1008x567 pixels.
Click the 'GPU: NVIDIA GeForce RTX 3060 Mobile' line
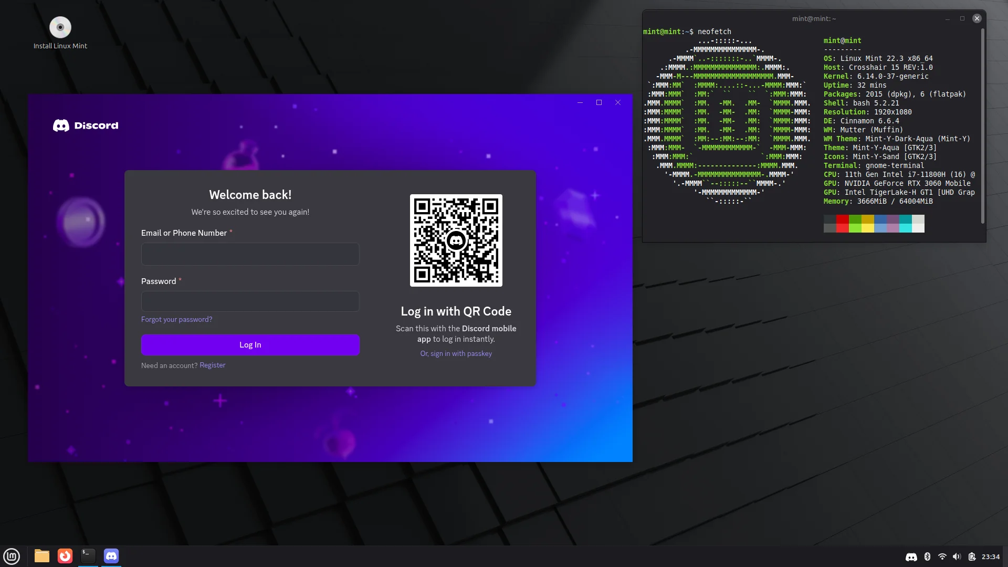(x=897, y=183)
